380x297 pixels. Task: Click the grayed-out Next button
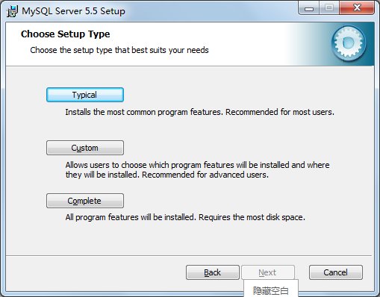268,272
